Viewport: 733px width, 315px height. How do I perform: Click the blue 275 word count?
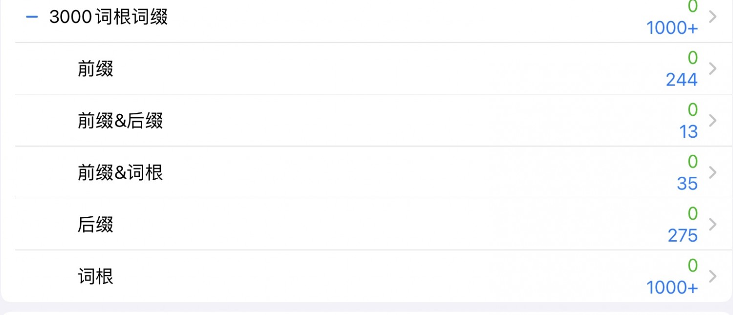tap(683, 235)
